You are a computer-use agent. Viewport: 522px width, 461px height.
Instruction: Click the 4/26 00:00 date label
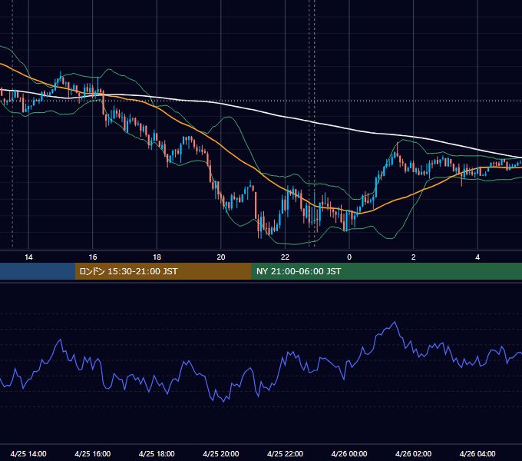coord(349,453)
